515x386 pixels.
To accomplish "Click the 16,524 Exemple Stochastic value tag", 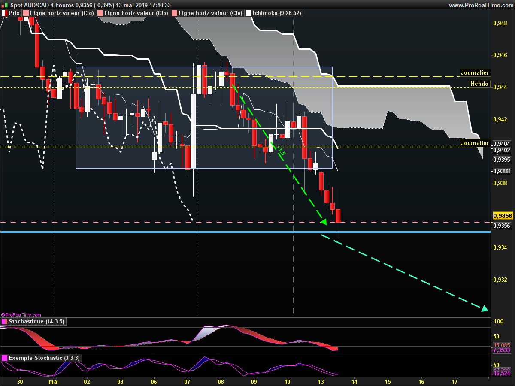I will (502, 373).
